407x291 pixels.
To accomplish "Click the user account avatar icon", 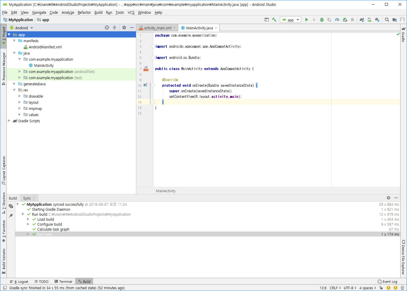I will 402,20.
